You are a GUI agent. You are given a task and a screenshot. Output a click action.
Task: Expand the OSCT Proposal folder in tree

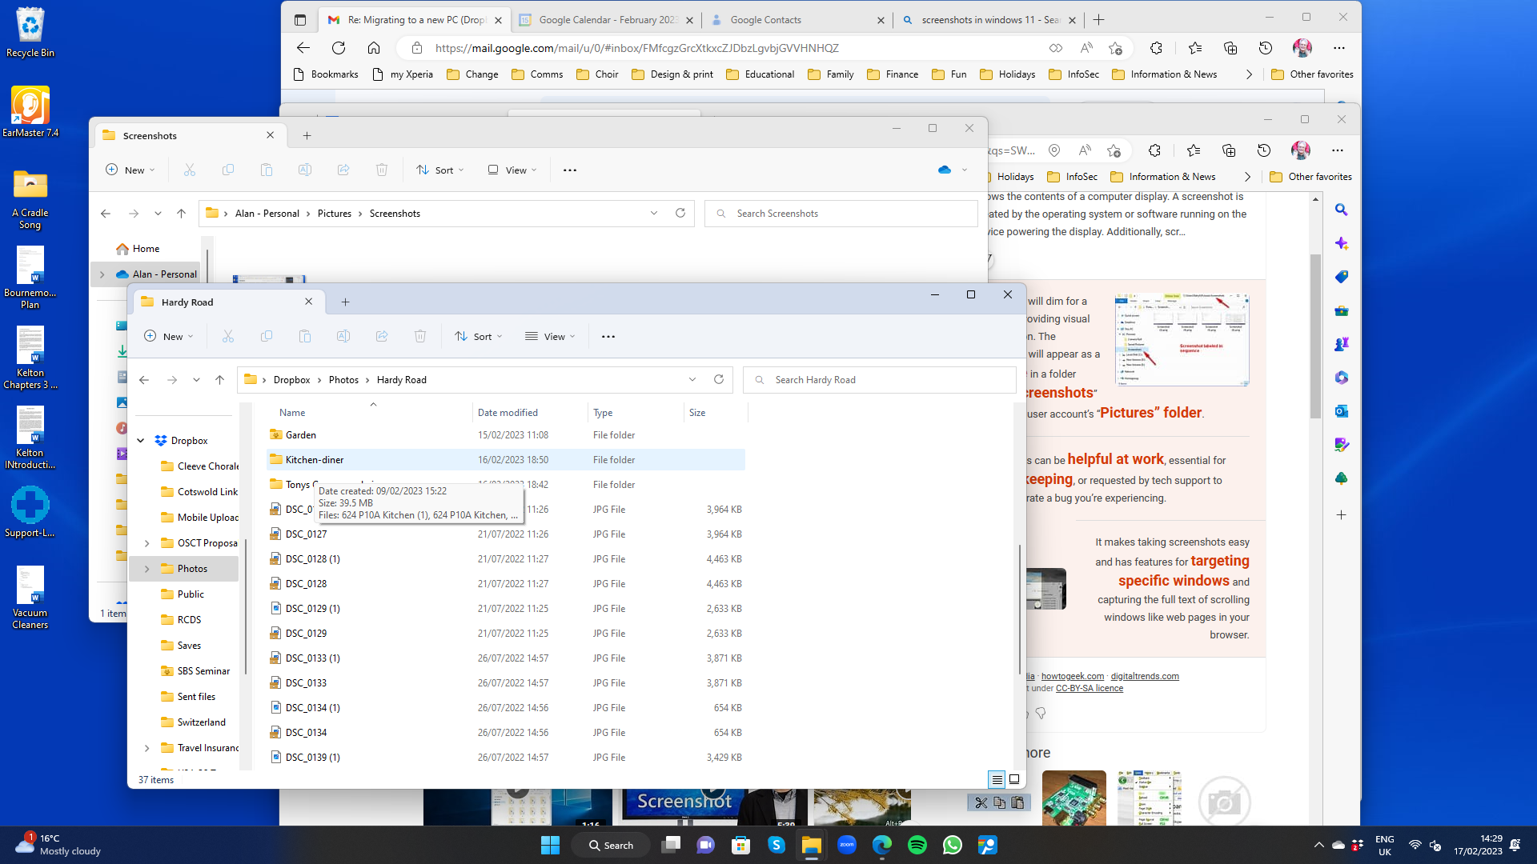tap(147, 543)
